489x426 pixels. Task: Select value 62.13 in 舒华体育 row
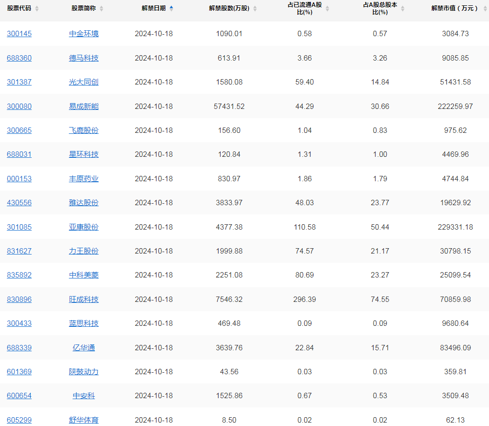[455, 420]
